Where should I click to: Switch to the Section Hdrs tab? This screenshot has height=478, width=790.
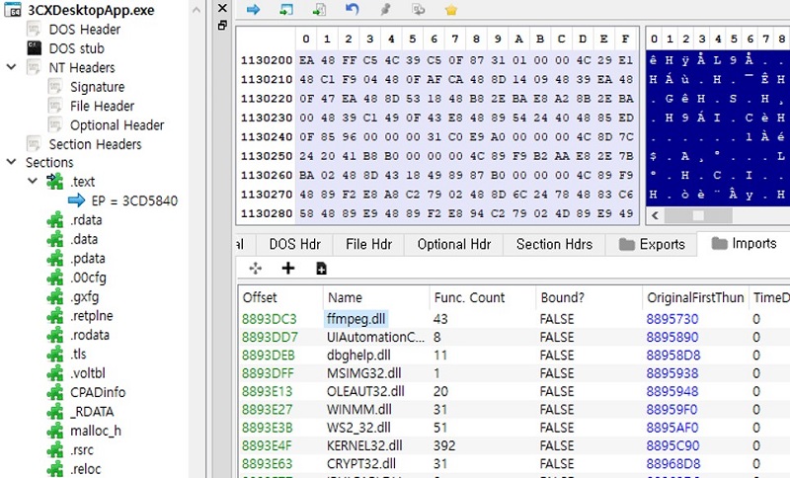coord(554,244)
